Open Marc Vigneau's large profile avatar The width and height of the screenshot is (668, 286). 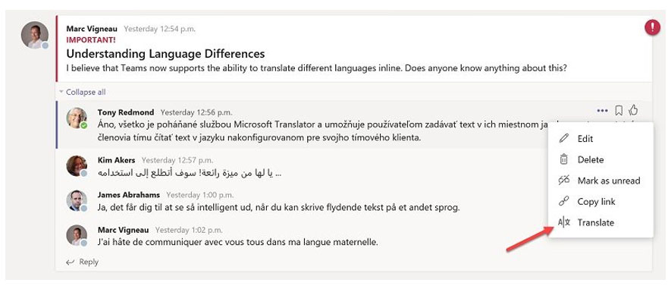click(x=35, y=35)
